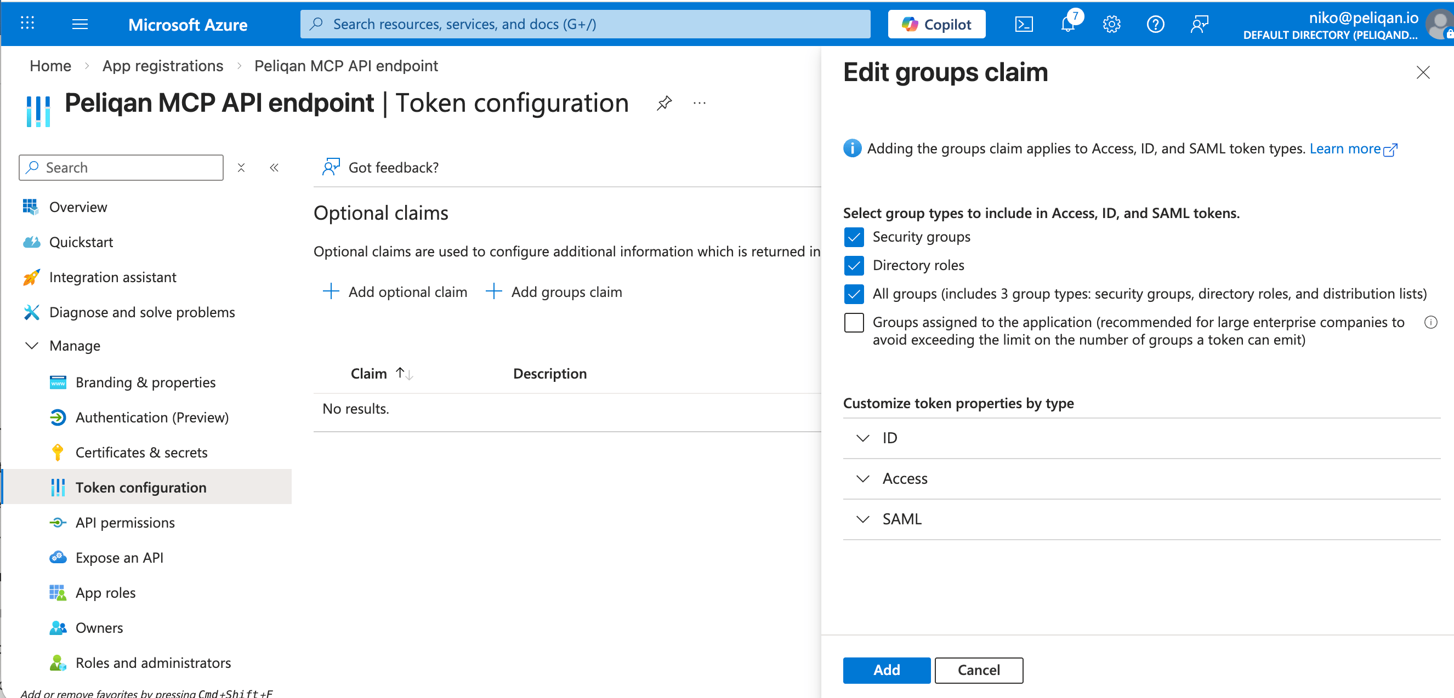This screenshot has height=698, width=1454.
Task: Go to App registrations breadcrumb
Action: (162, 66)
